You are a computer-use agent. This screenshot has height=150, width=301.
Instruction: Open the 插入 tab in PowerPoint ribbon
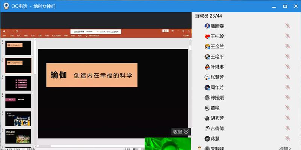(x=19, y=35)
